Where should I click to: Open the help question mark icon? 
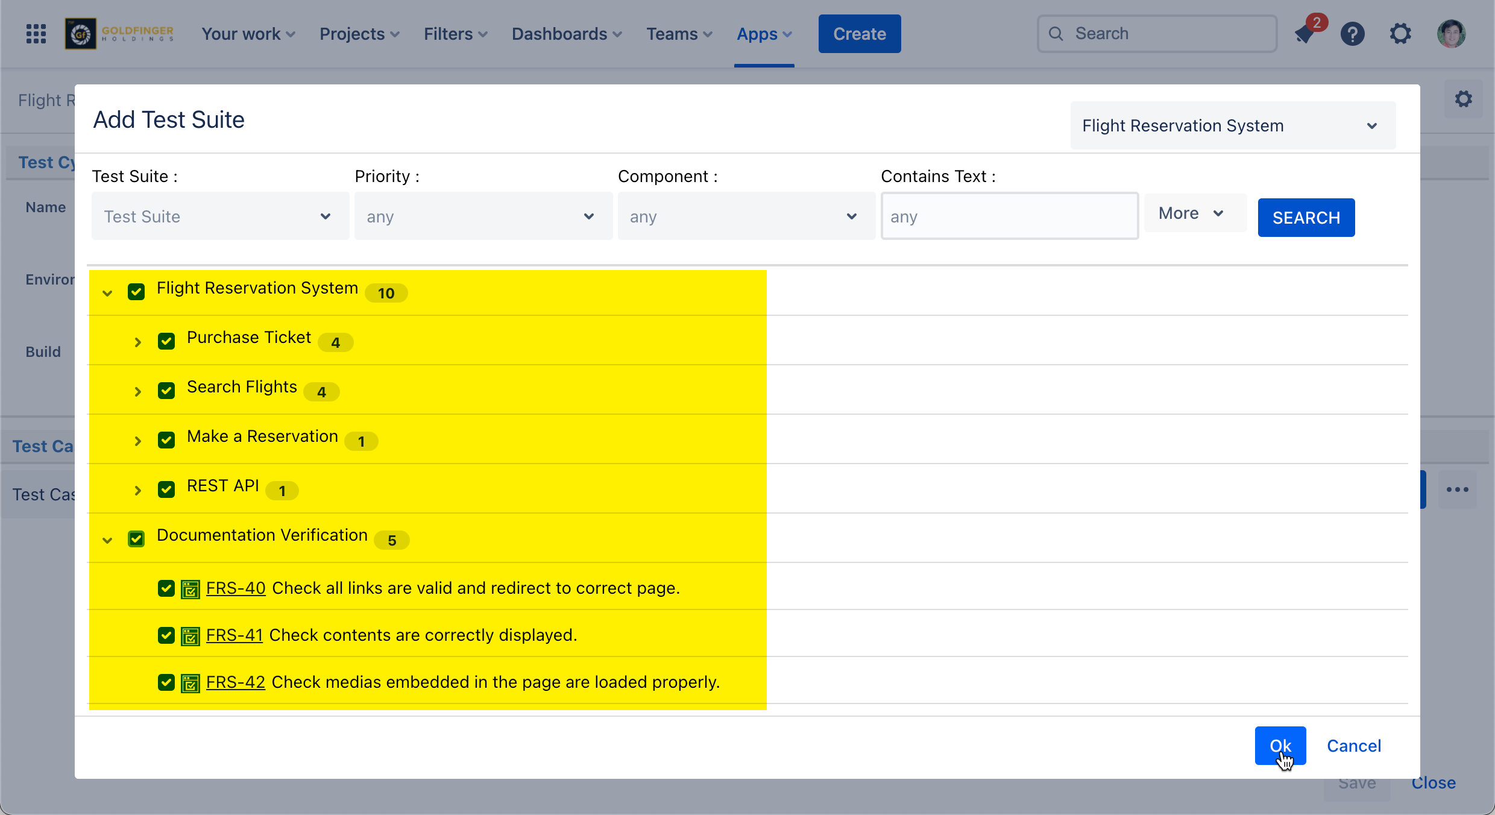coord(1353,34)
